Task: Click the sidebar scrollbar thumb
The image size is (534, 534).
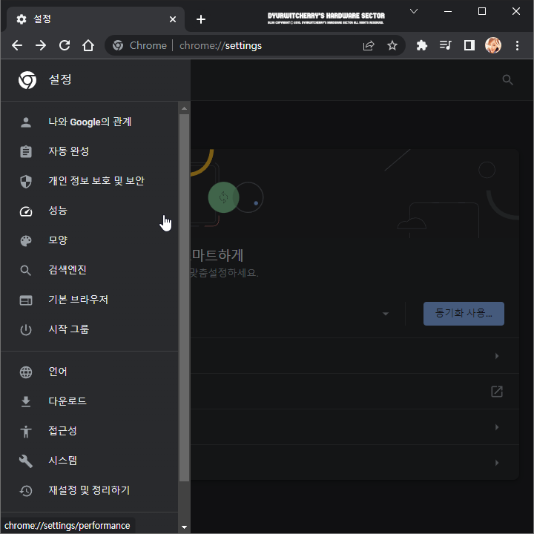Action: point(184,297)
